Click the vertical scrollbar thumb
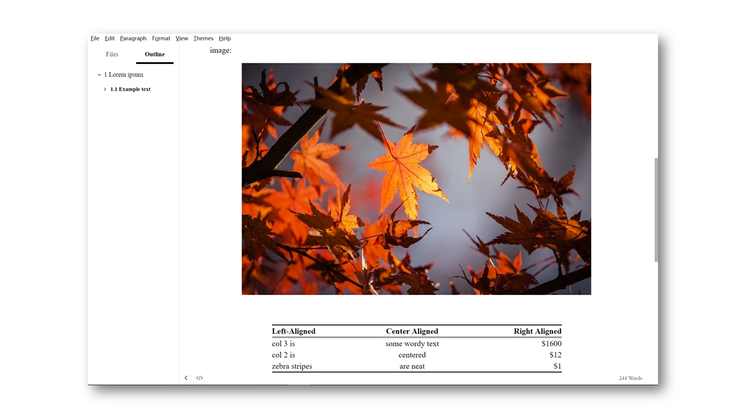 656,210
